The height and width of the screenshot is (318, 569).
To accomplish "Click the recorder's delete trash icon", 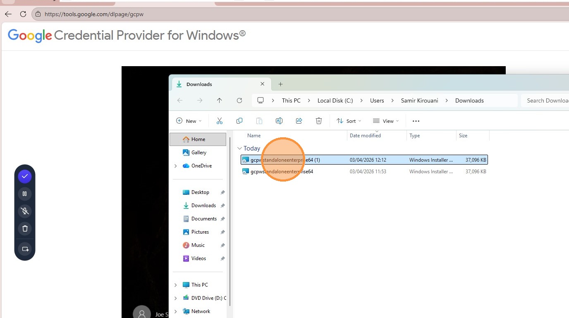I will [x=25, y=228].
